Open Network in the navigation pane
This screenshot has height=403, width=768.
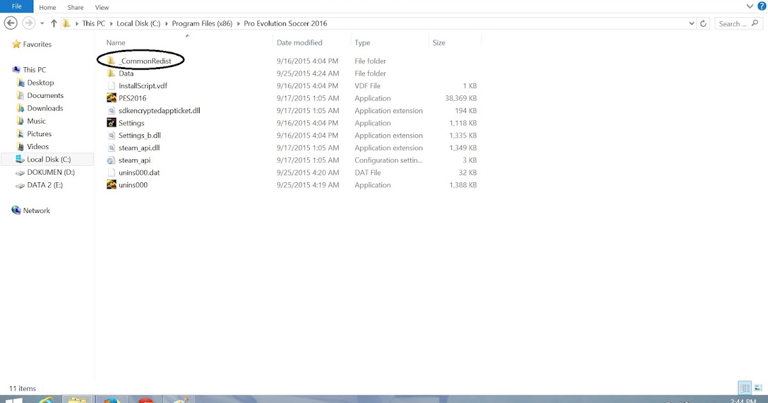[x=36, y=210]
